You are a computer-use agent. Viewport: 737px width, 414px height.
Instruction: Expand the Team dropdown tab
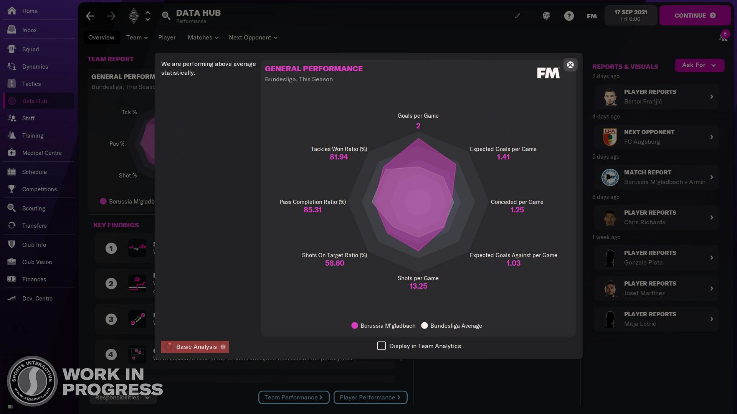137,38
